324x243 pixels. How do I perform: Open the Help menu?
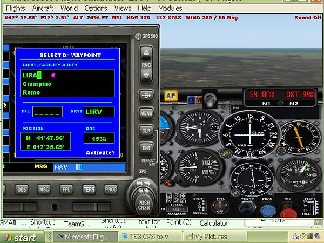point(145,8)
